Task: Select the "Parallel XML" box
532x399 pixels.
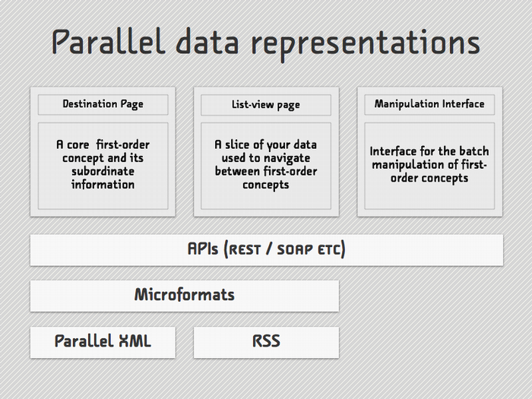Action: click(103, 341)
